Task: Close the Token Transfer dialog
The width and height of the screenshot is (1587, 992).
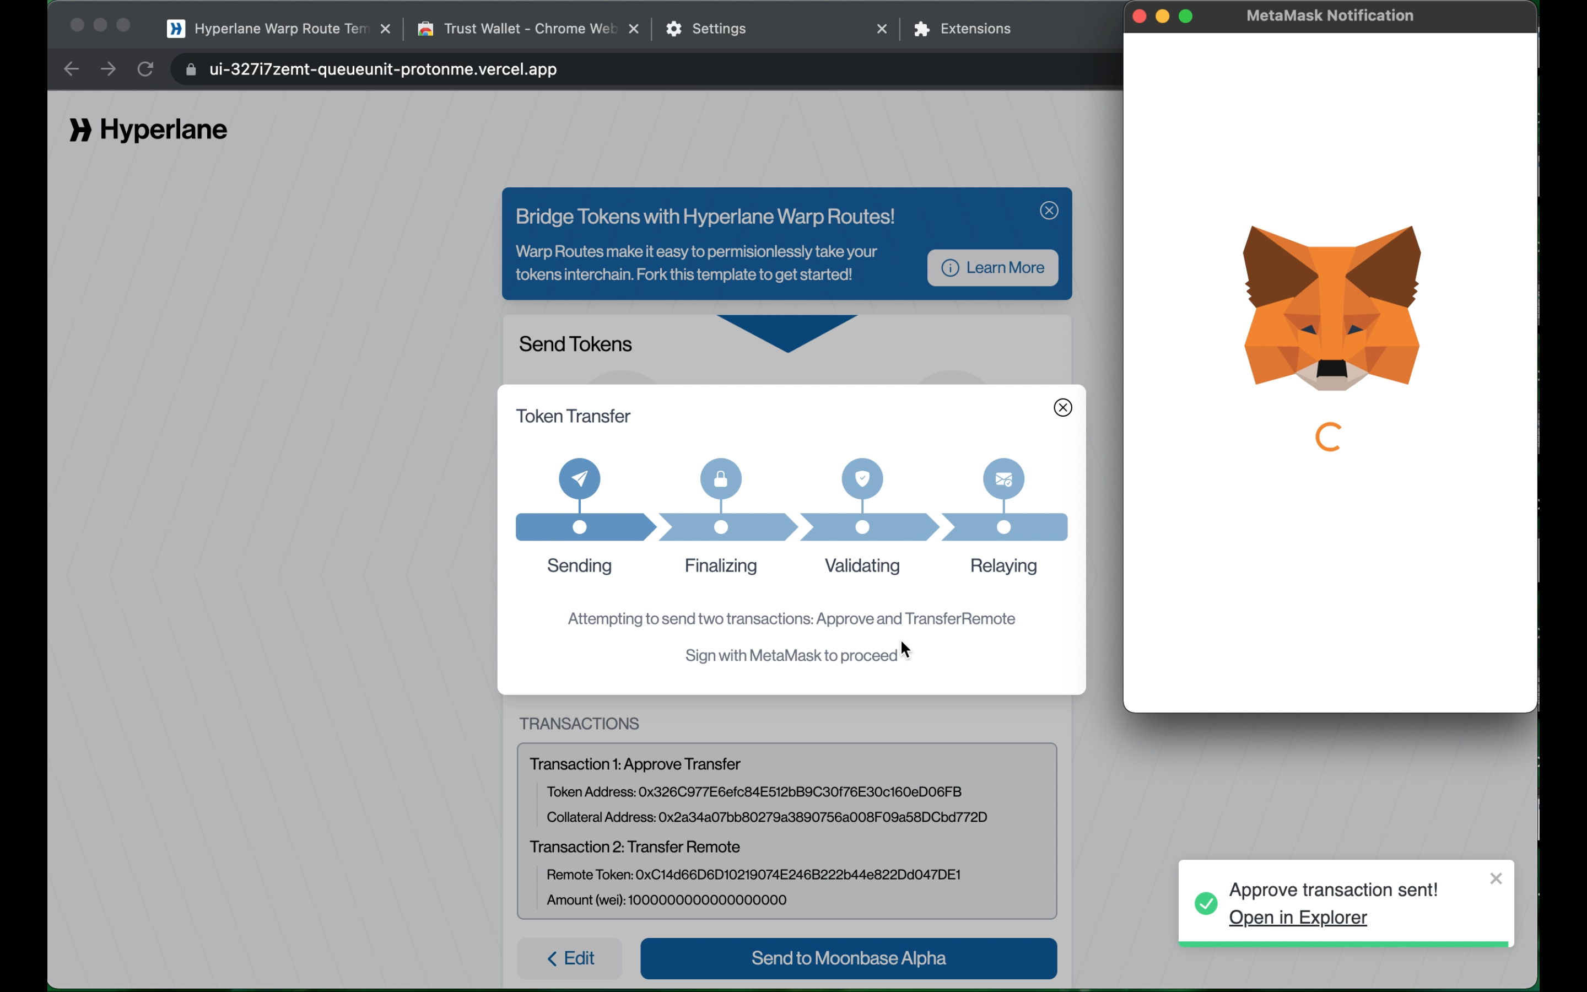Action: click(1063, 407)
